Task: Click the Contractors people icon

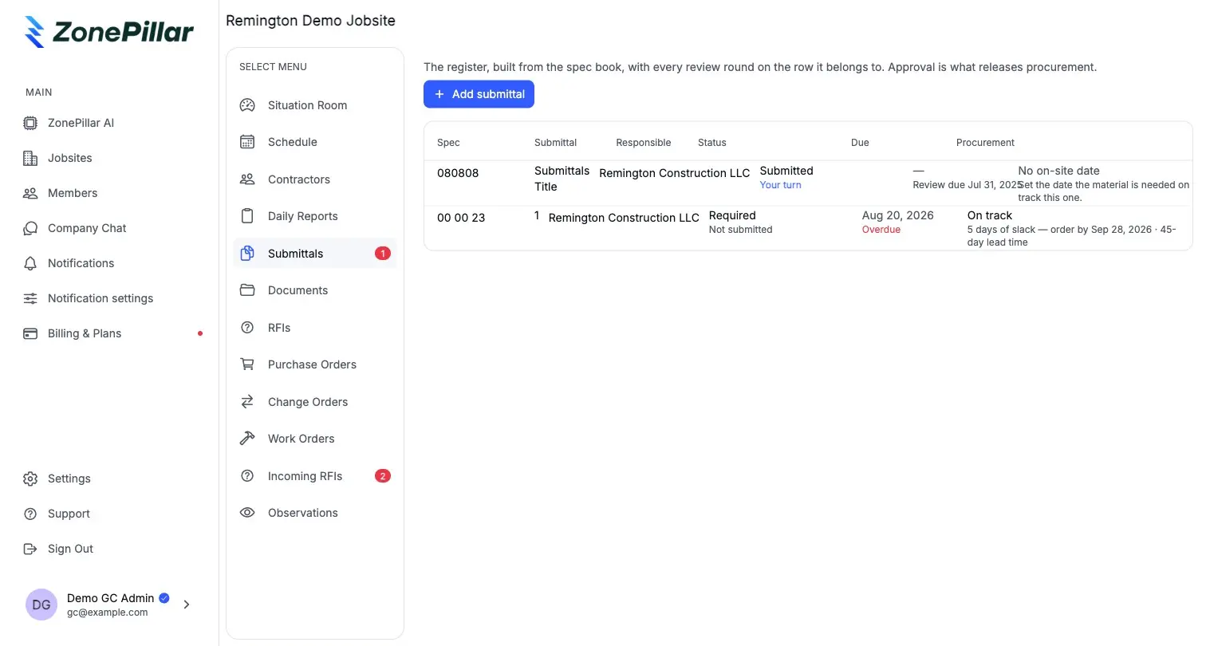Action: (x=247, y=179)
